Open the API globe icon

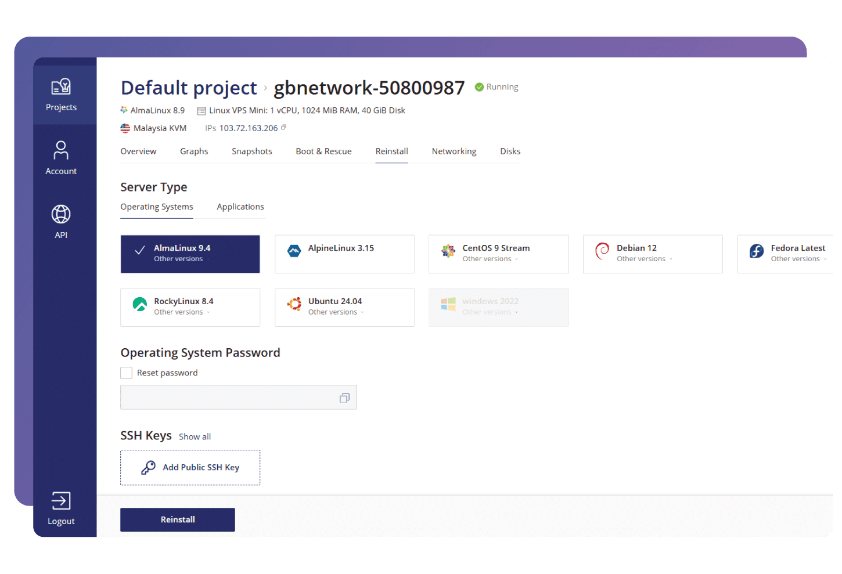click(61, 214)
